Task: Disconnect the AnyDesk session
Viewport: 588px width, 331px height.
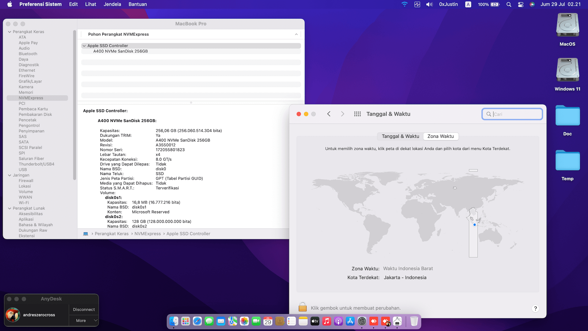Action: tap(84, 310)
